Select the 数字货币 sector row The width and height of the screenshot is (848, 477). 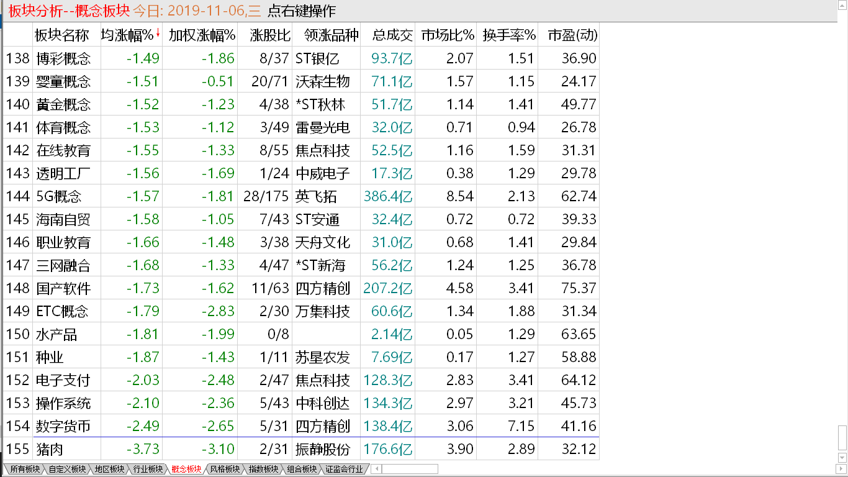click(301, 426)
